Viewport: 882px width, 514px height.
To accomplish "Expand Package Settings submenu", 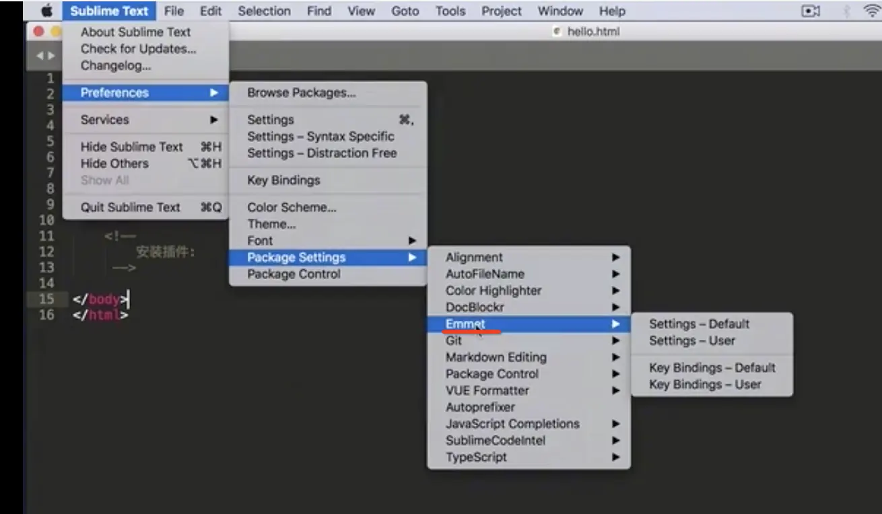I will point(328,257).
